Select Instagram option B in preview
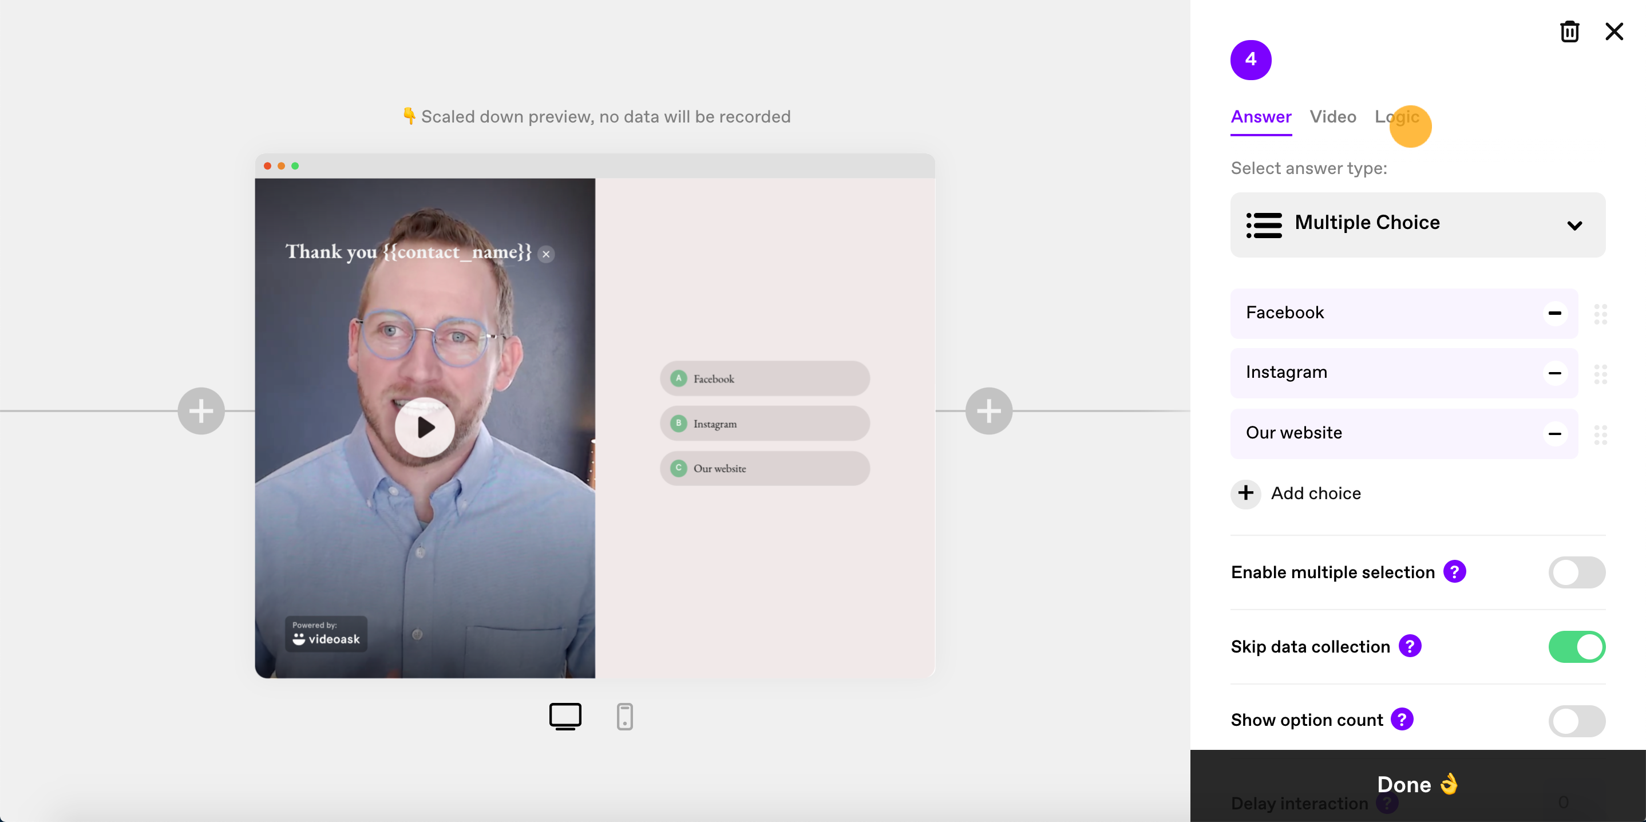The height and width of the screenshot is (822, 1646). click(764, 424)
